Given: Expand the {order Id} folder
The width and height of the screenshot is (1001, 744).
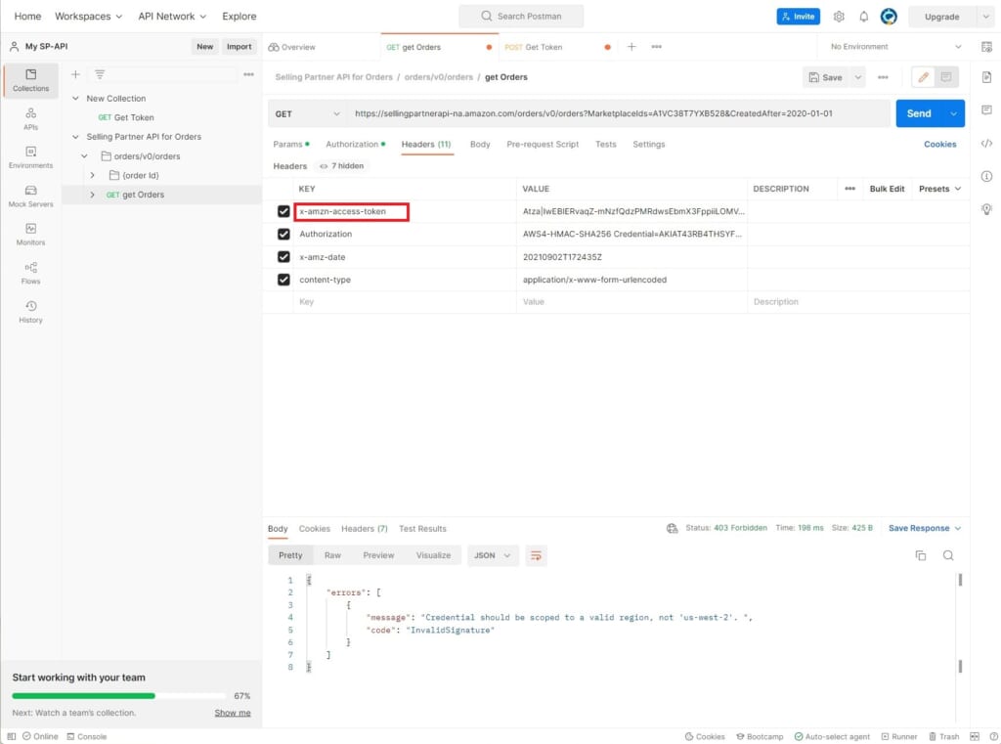Looking at the screenshot, I should 93,176.
